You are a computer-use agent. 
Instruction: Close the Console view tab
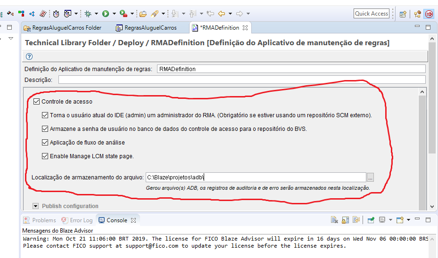tap(133, 220)
